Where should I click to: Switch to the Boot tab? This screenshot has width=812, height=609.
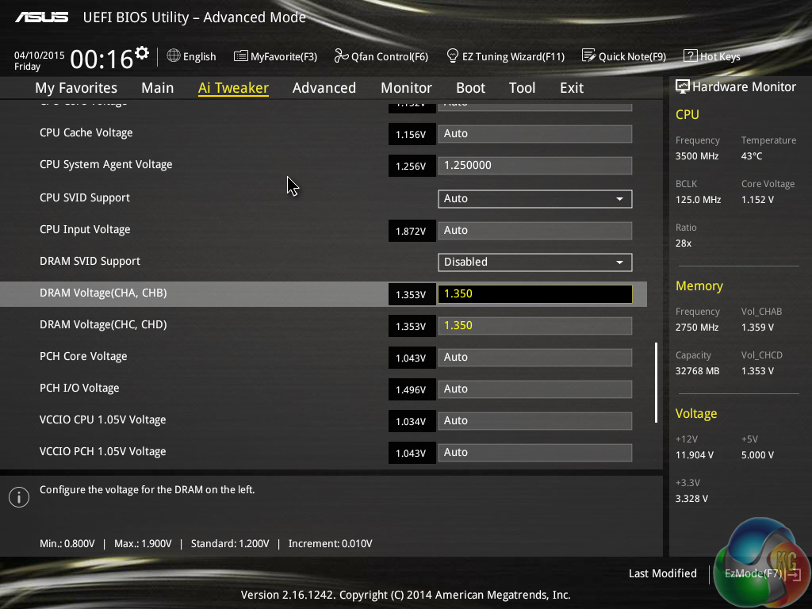(471, 87)
